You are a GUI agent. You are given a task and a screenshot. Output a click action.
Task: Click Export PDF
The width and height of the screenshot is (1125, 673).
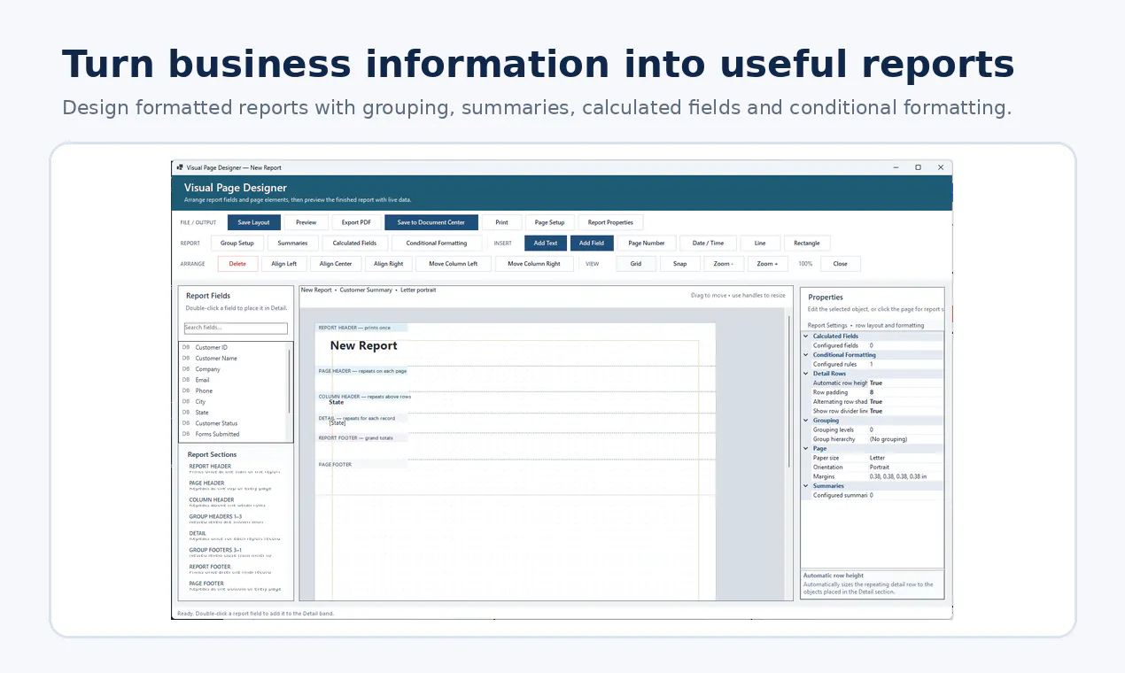pyautogui.click(x=356, y=222)
